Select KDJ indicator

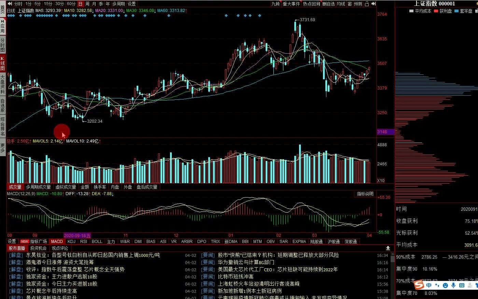(72, 241)
